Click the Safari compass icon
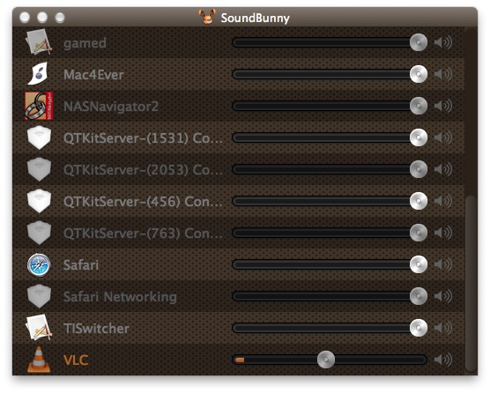Screen dimensions: 490x393 [39, 265]
